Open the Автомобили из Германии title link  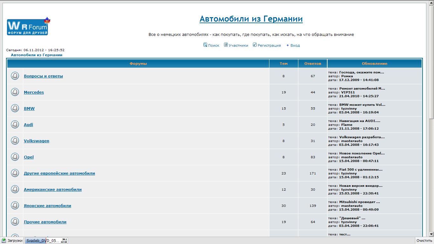[x=251, y=19]
